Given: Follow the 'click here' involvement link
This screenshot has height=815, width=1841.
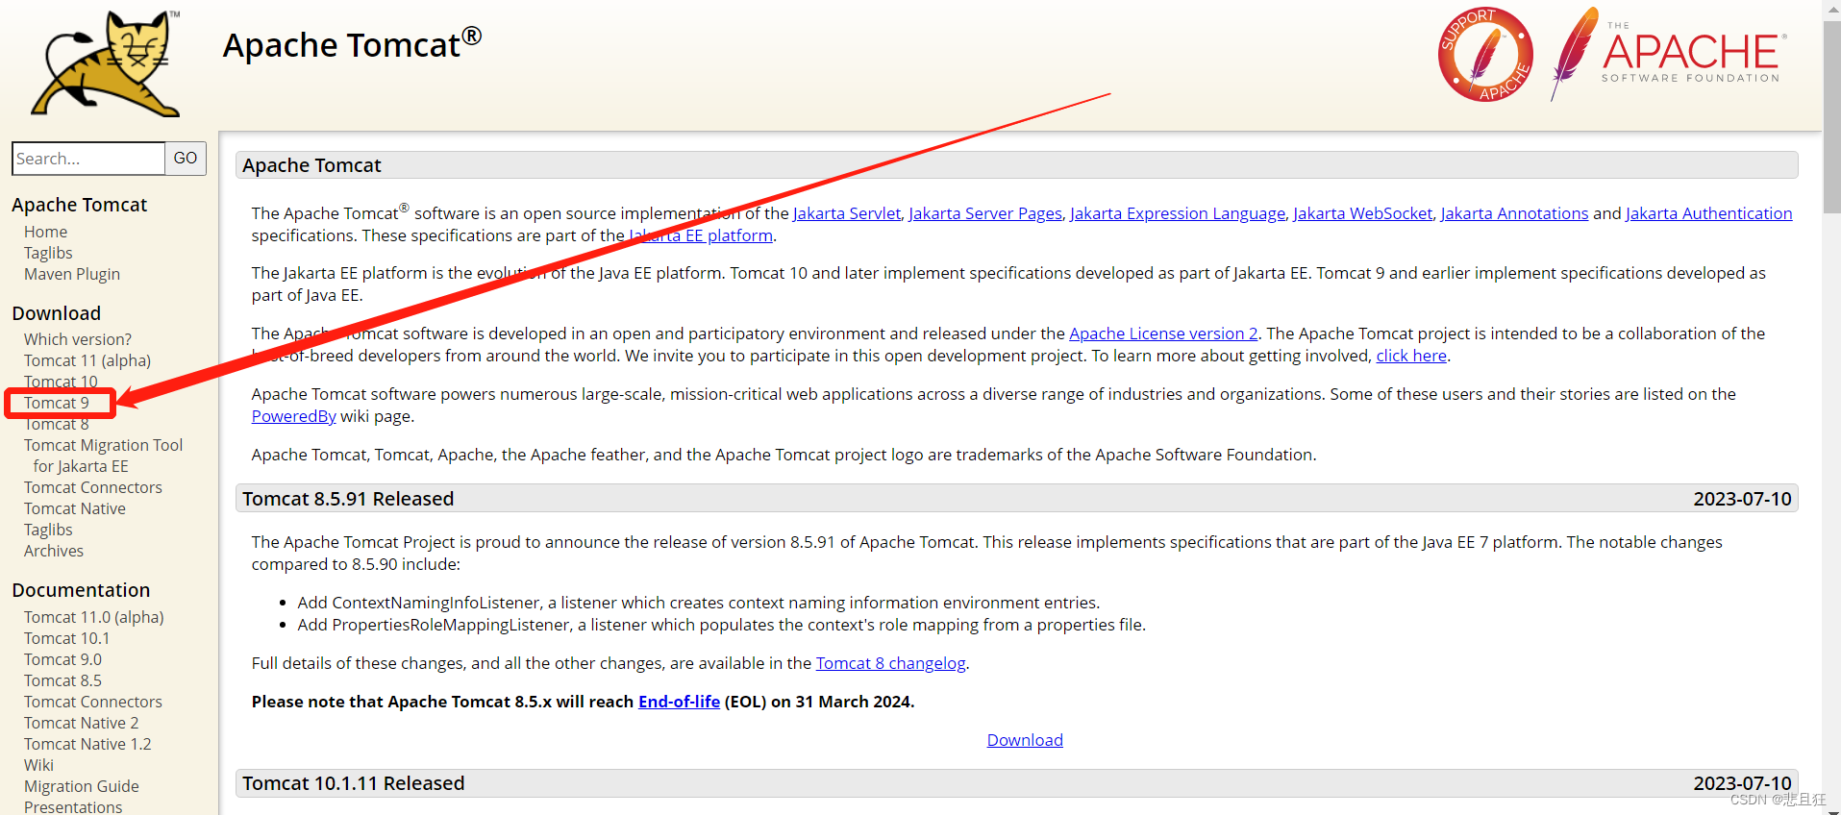Looking at the screenshot, I should tap(1411, 356).
